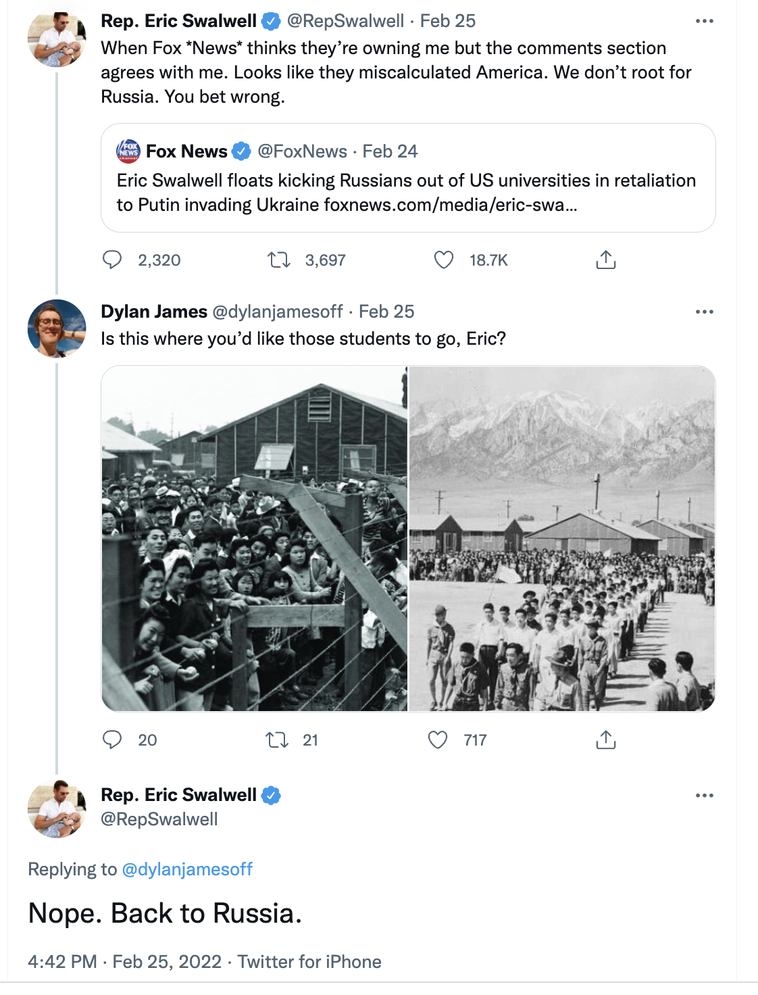Like Dylan James's tweet with 717 likes
The height and width of the screenshot is (995, 758).
(438, 740)
